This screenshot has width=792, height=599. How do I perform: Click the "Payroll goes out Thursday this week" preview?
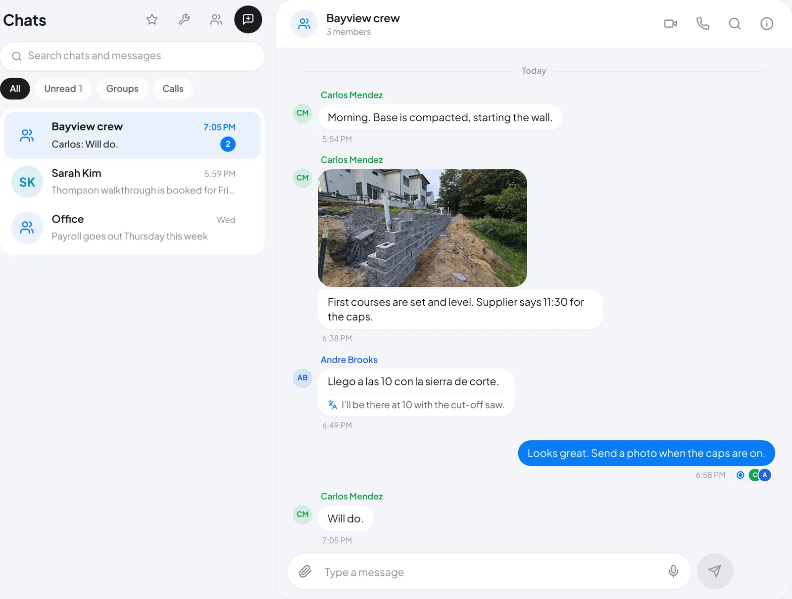tap(130, 236)
